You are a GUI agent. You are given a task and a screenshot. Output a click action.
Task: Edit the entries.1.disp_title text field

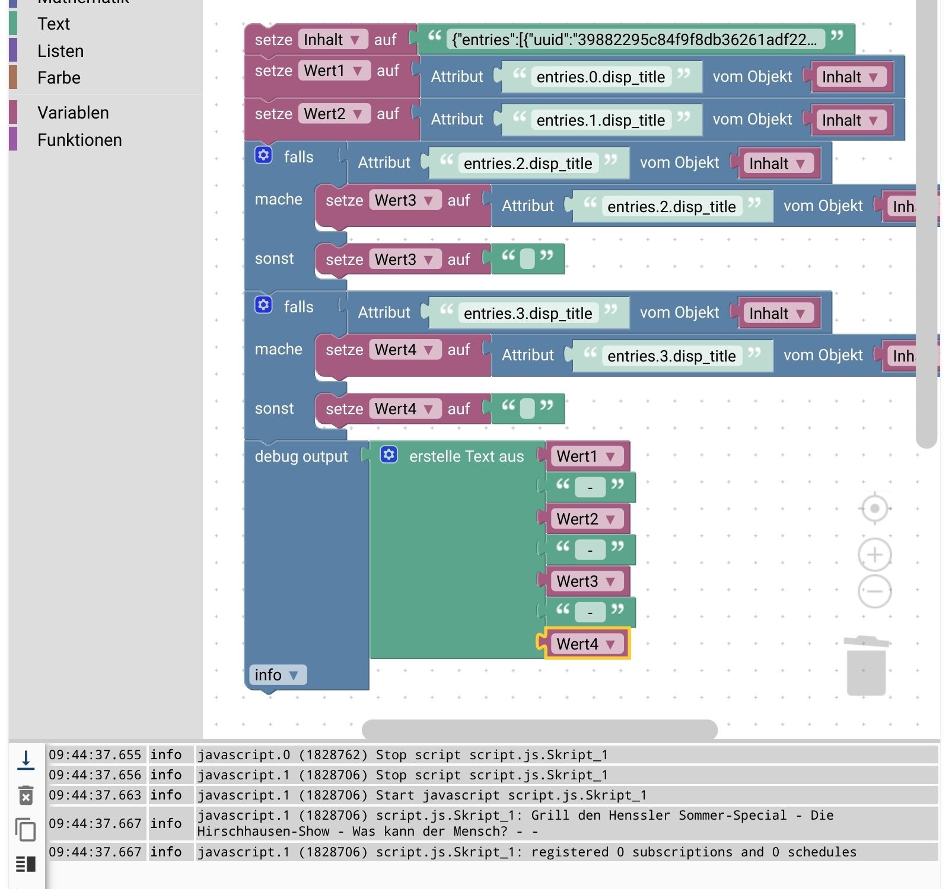(x=601, y=120)
